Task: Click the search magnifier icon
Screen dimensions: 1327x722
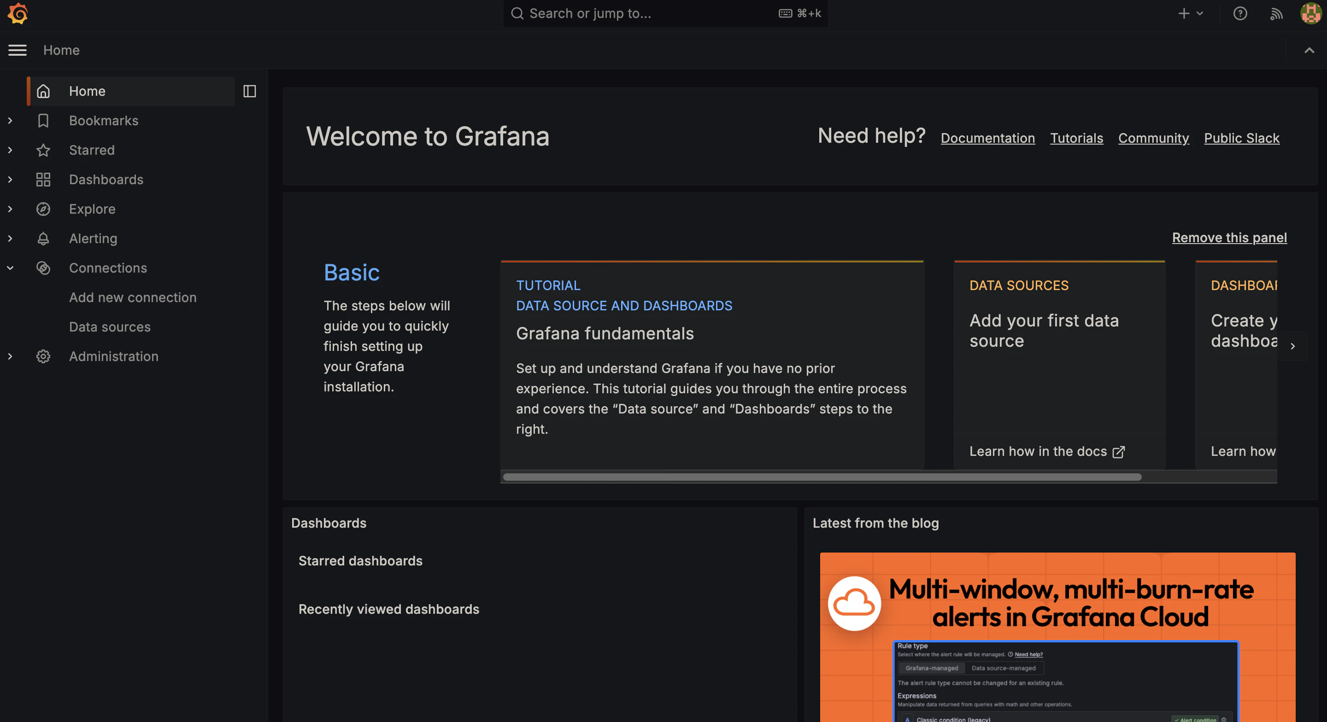Action: (517, 13)
